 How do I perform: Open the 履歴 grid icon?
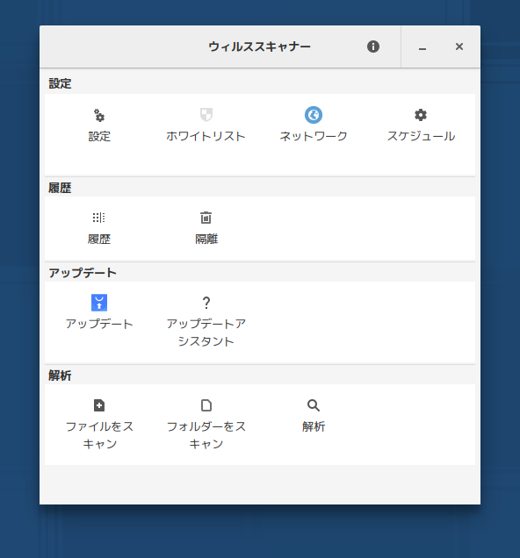99,218
